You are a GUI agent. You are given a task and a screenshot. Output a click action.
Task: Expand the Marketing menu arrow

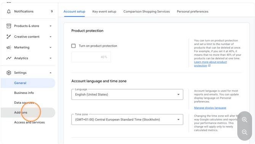51,47
